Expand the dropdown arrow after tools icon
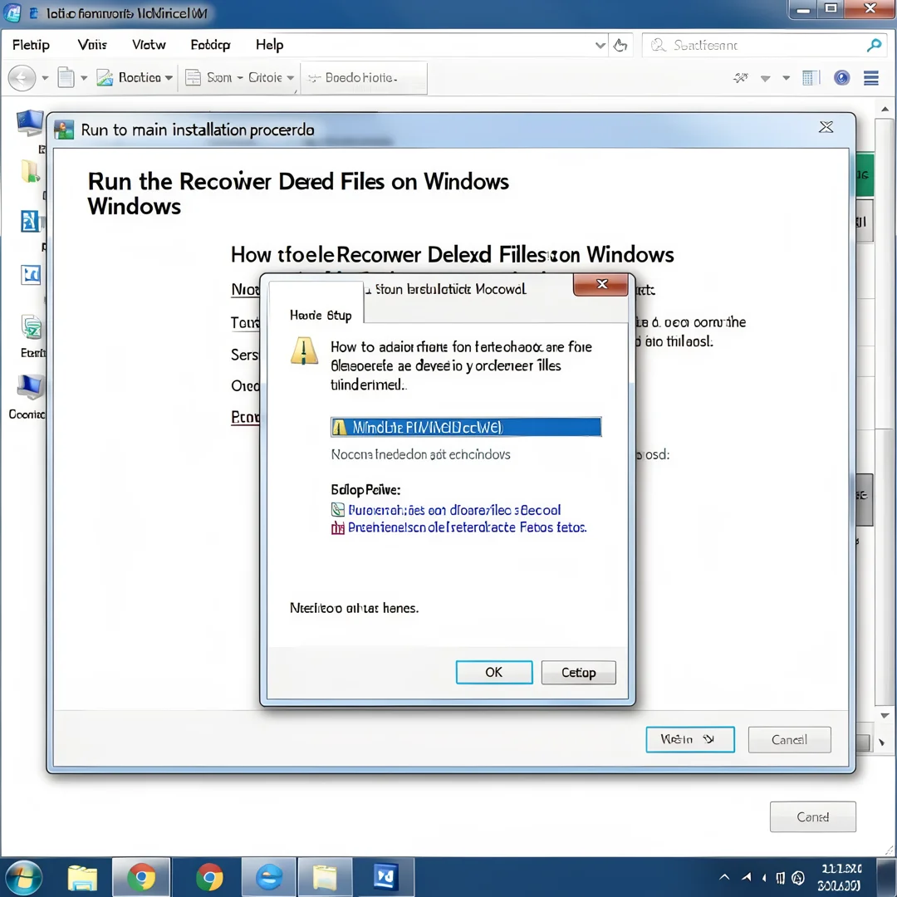Image resolution: width=897 pixels, height=897 pixels. (x=766, y=78)
